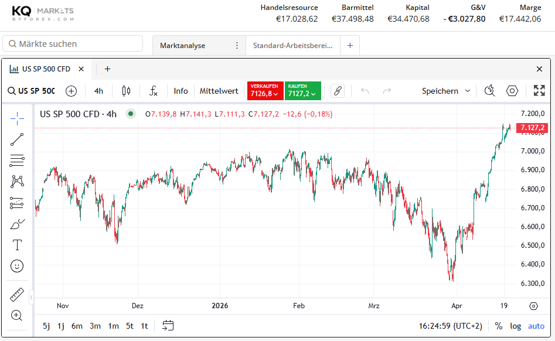
Task: Select the trend line drawing tool
Action: click(x=17, y=139)
